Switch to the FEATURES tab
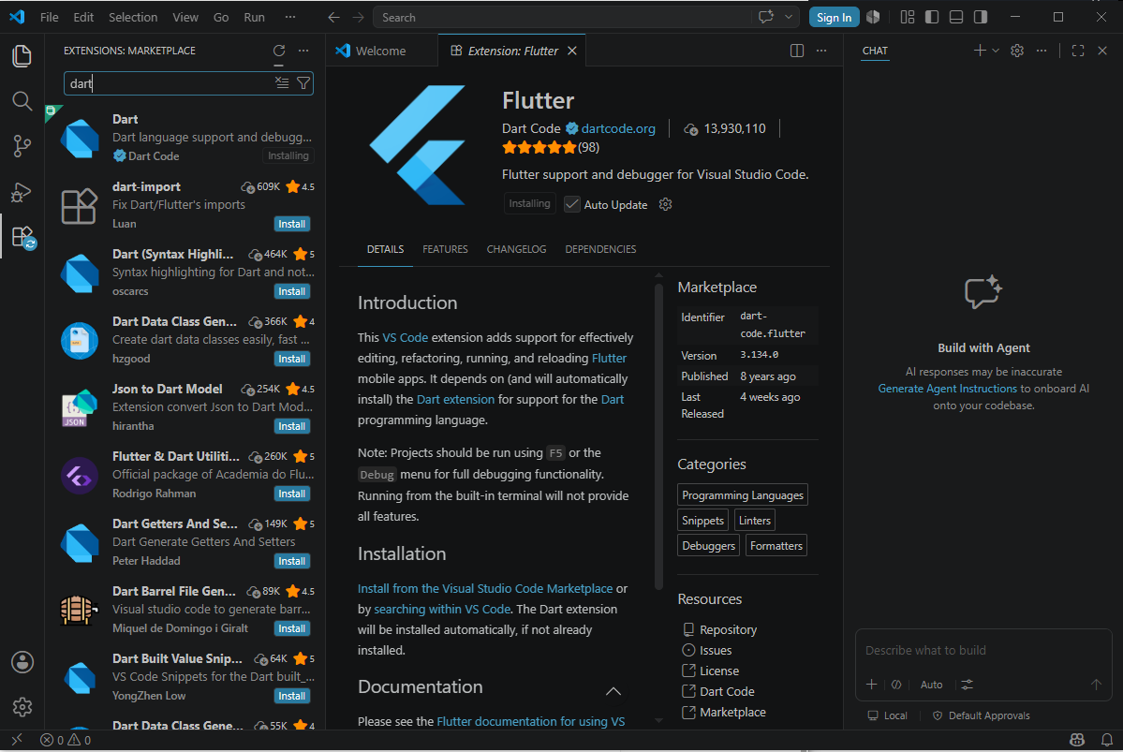Image resolution: width=1123 pixels, height=752 pixels. pos(445,249)
